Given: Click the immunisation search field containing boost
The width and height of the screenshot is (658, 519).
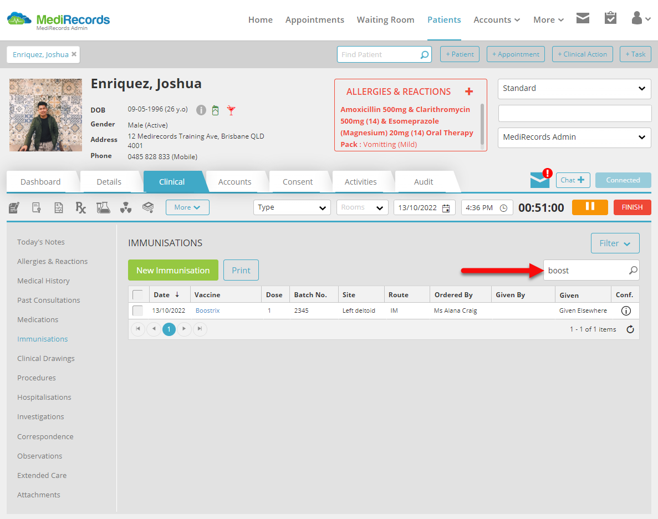Looking at the screenshot, I should coord(591,271).
